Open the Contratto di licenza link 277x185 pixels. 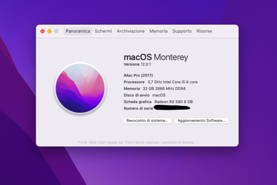point(177,142)
